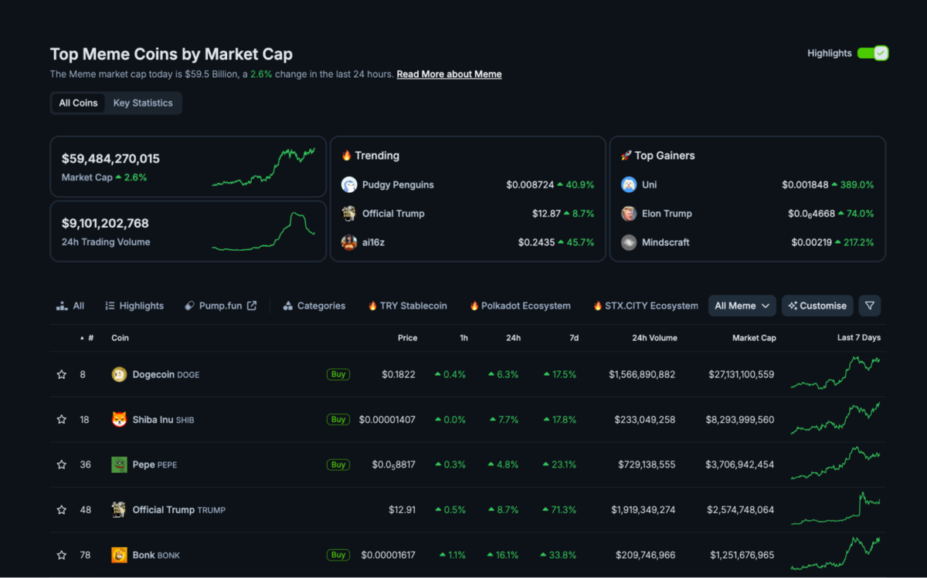Viewport: 927px width, 578px height.
Task: Open Pudgy Penguins trending entry
Action: [398, 185]
